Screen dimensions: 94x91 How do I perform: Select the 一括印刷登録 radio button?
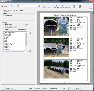pyautogui.click(x=49, y=89)
